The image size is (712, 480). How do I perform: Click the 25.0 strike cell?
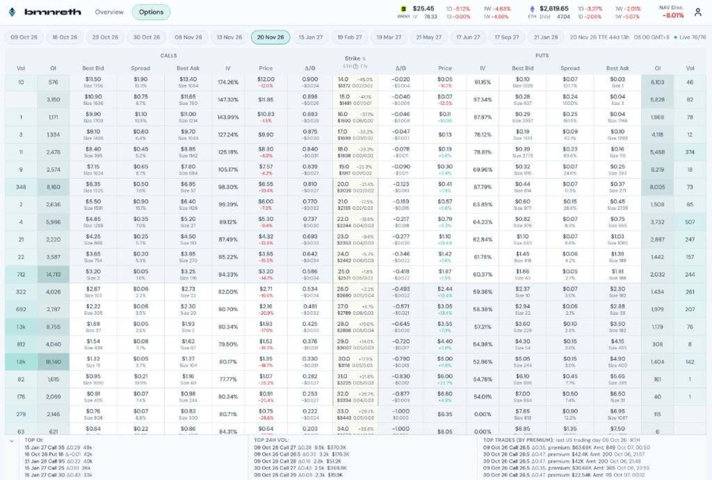tap(355, 274)
